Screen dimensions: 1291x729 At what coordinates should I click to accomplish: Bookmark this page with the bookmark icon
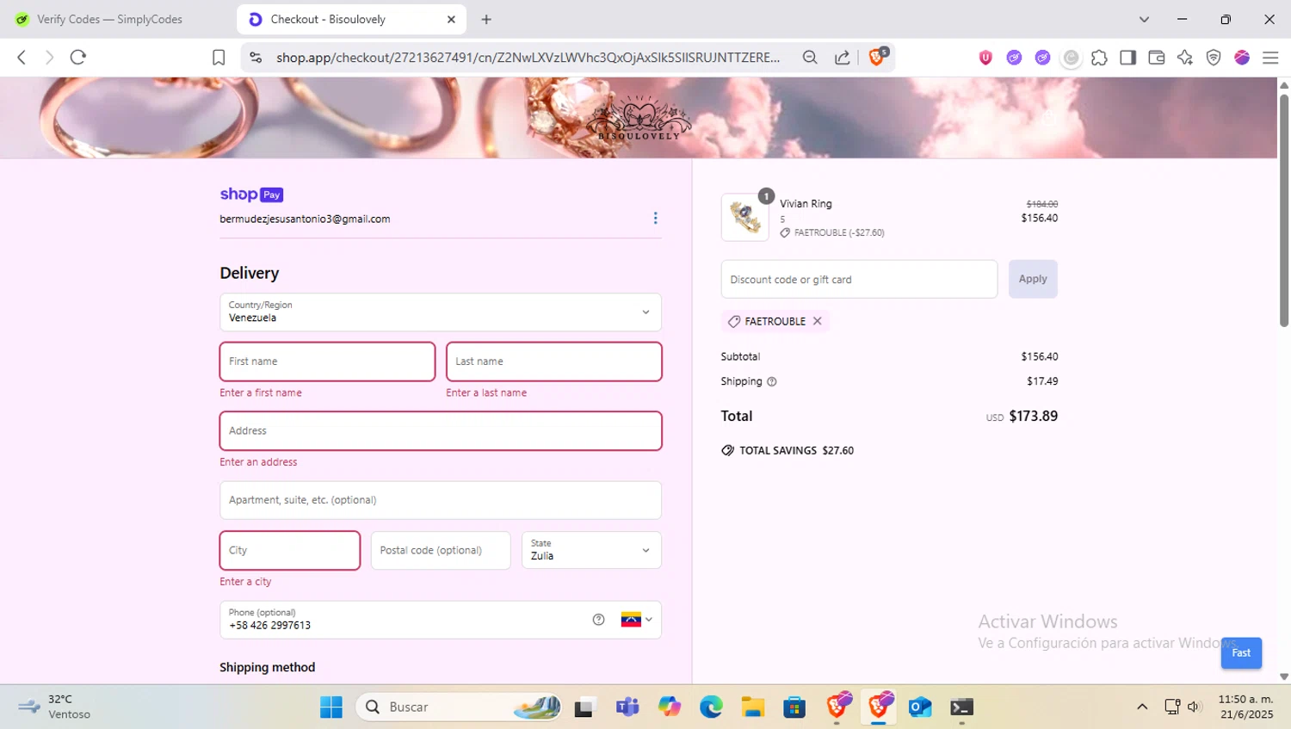click(219, 57)
